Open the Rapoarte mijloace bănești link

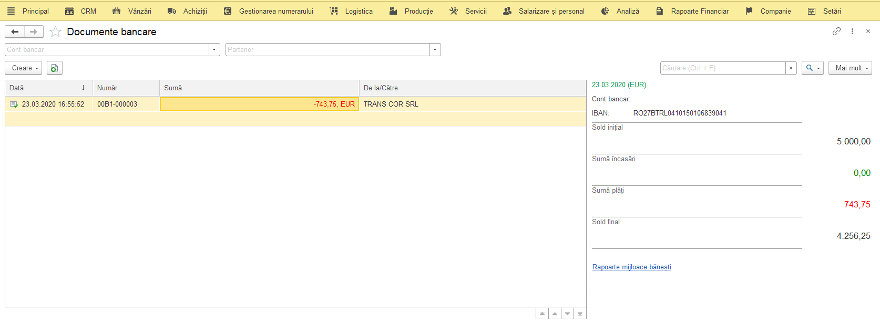point(632,267)
